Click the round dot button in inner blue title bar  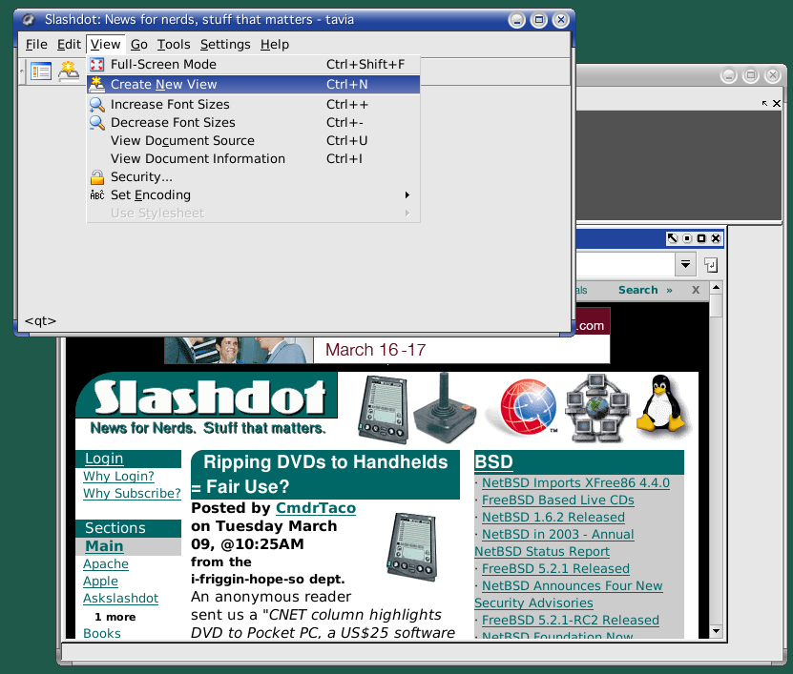(687, 238)
